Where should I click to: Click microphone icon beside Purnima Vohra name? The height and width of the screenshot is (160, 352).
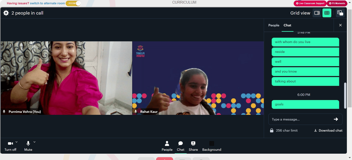4,111
